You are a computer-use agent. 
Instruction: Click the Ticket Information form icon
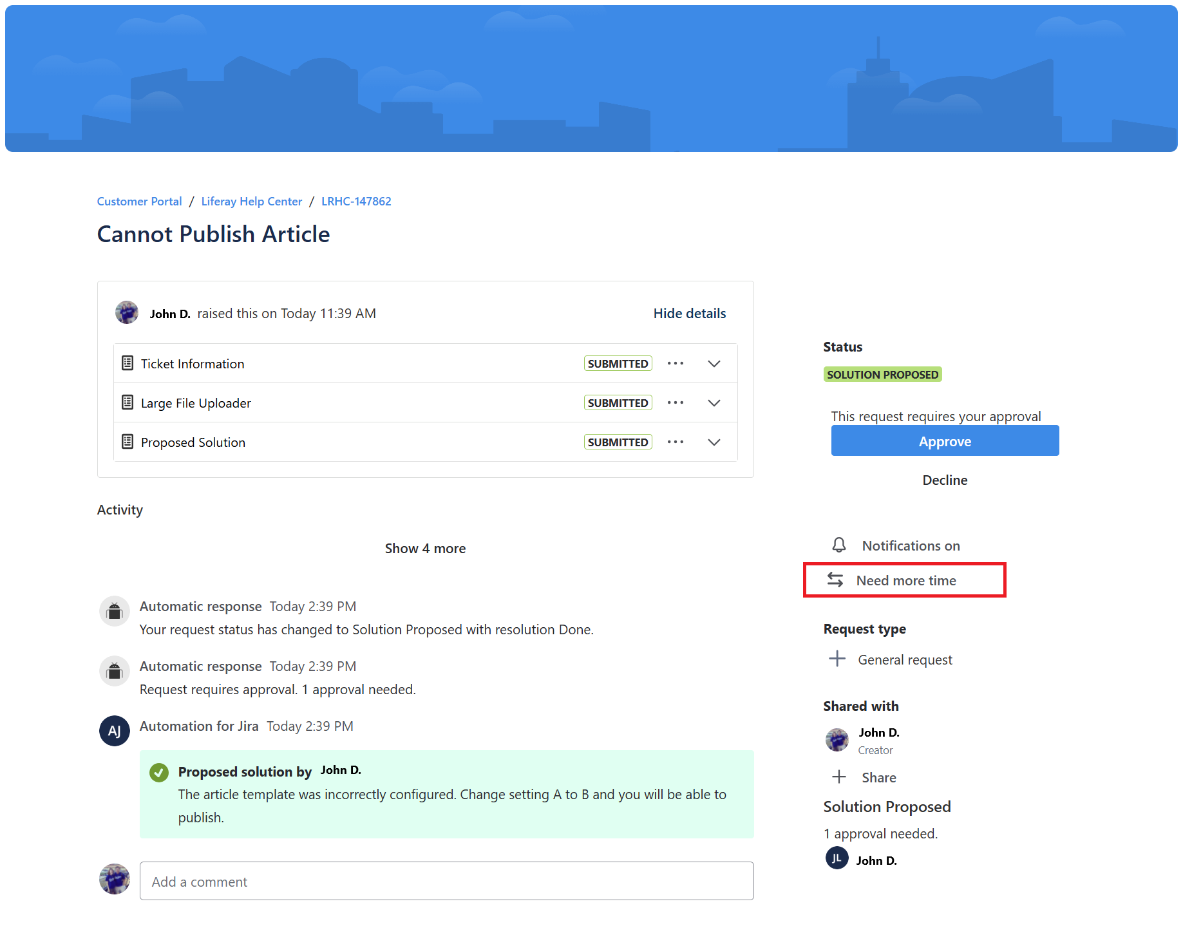click(x=128, y=364)
